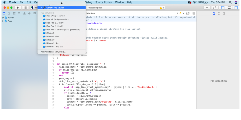The height and width of the screenshot is (120, 241).
Task: Click the code review arrows button
Action: pos(215,7)
